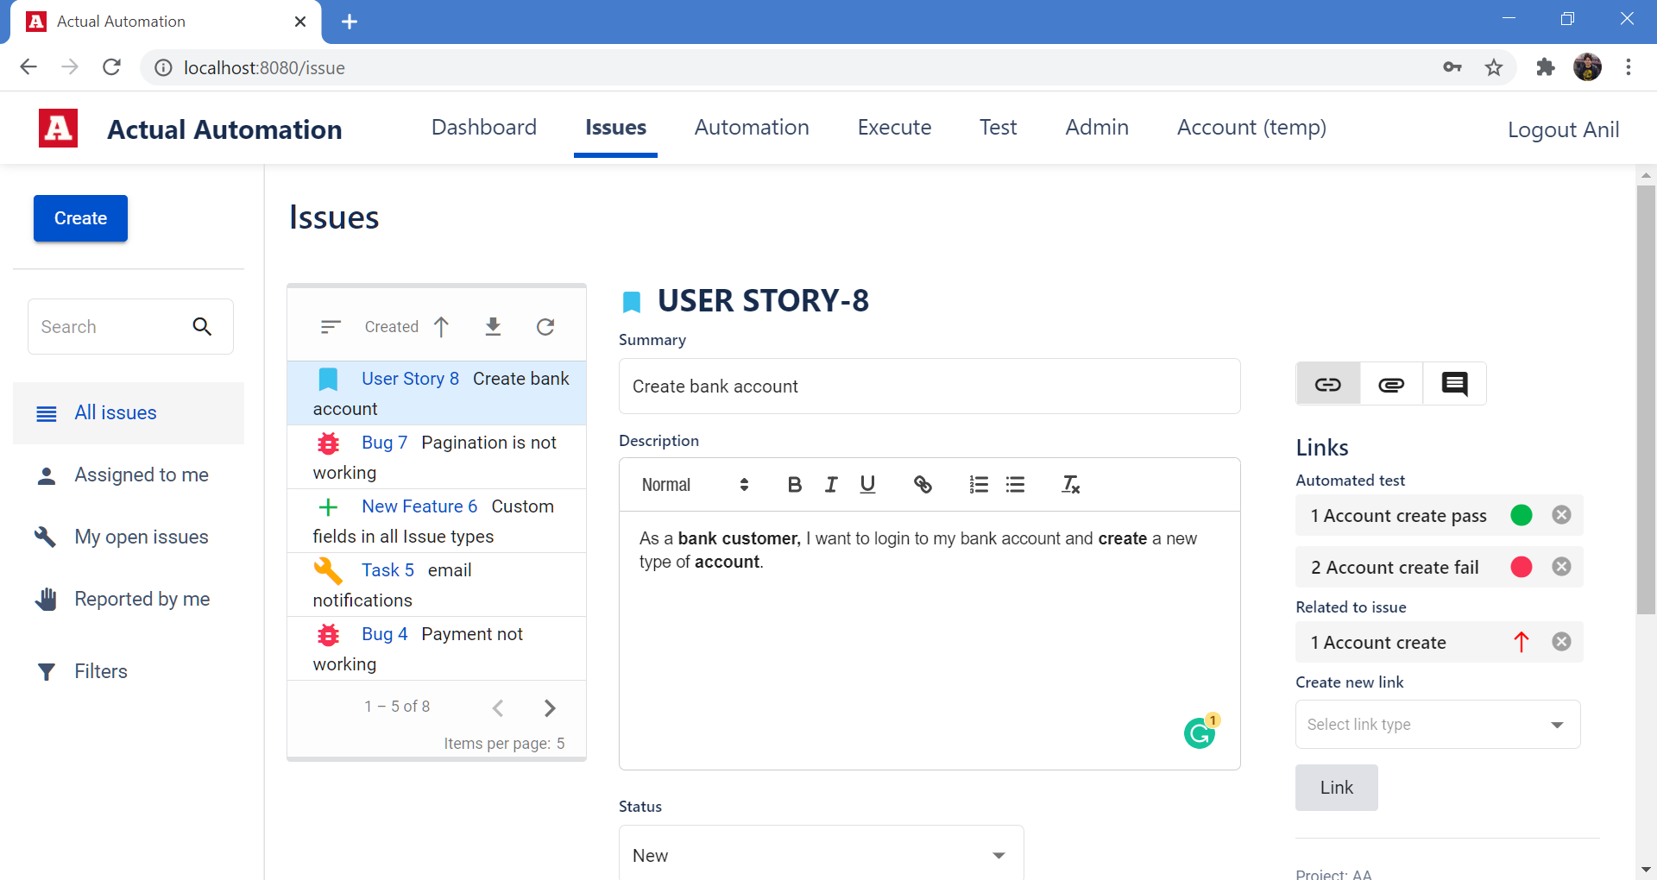The height and width of the screenshot is (880, 1657).
Task: Switch to the Attachments paperclip tab
Action: tap(1391, 384)
